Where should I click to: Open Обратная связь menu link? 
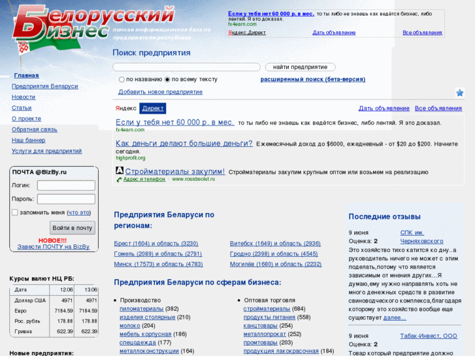(x=34, y=129)
